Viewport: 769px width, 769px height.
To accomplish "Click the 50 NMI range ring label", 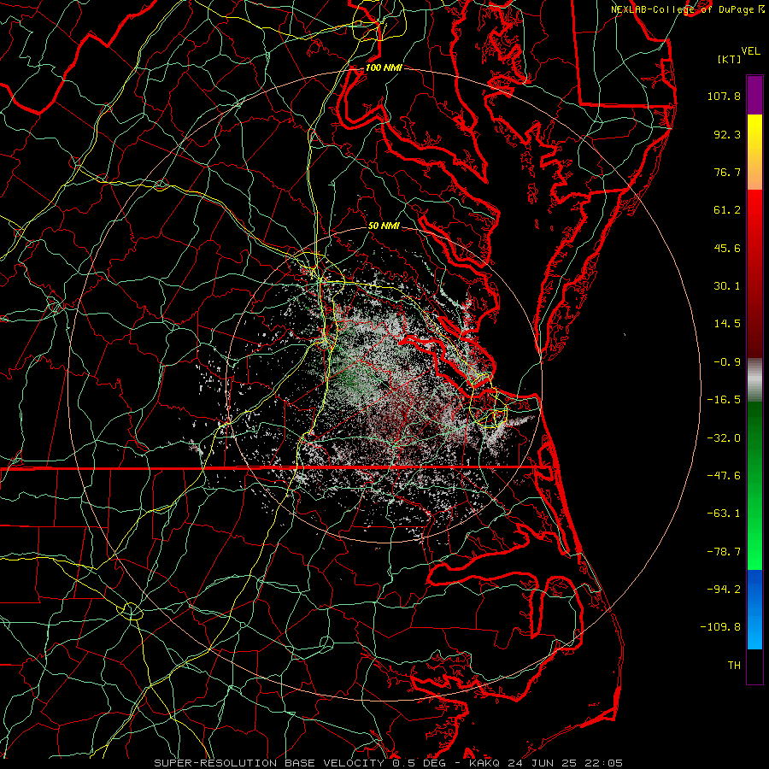I will click(x=384, y=226).
